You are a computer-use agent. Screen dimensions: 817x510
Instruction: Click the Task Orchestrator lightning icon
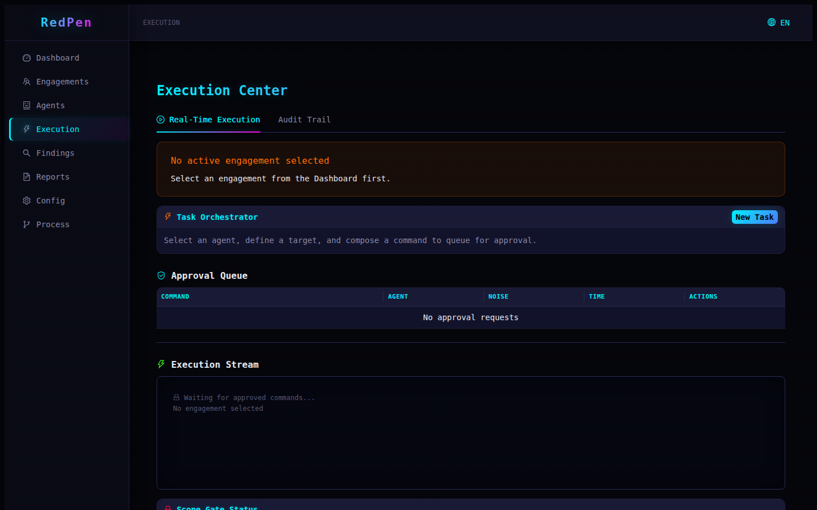pos(168,216)
